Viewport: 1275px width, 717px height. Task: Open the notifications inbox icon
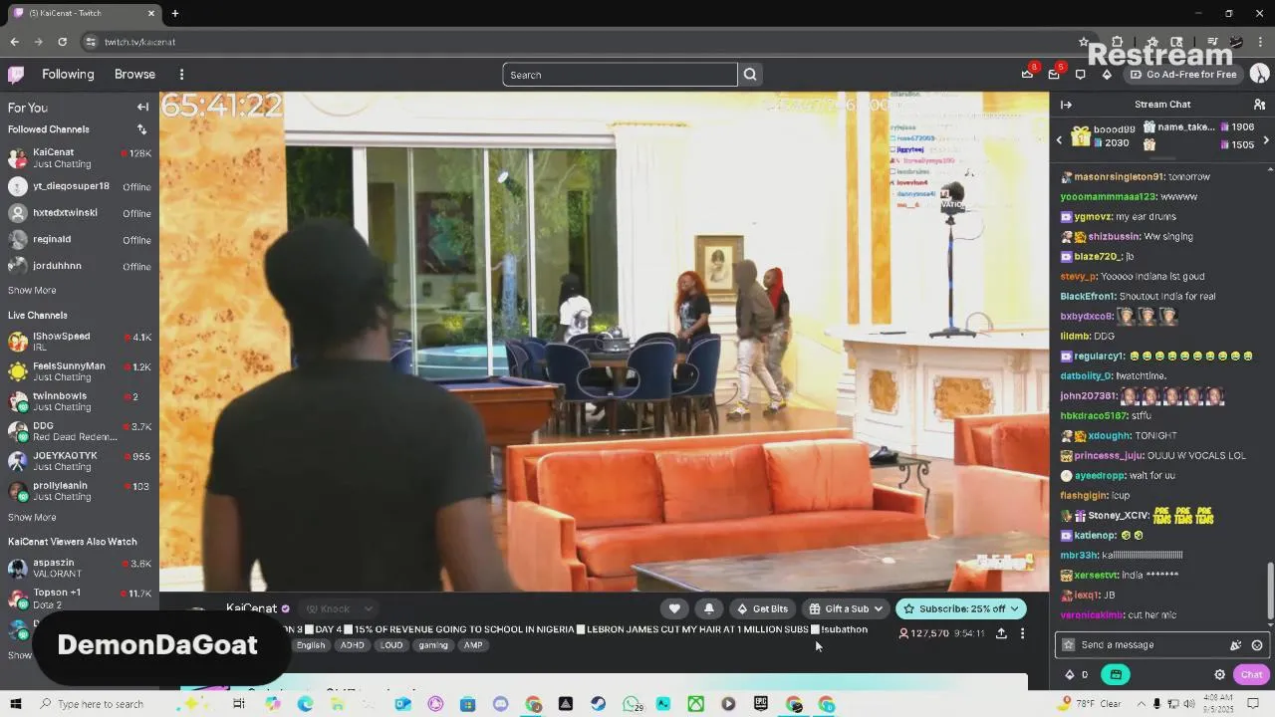pos(1054,75)
